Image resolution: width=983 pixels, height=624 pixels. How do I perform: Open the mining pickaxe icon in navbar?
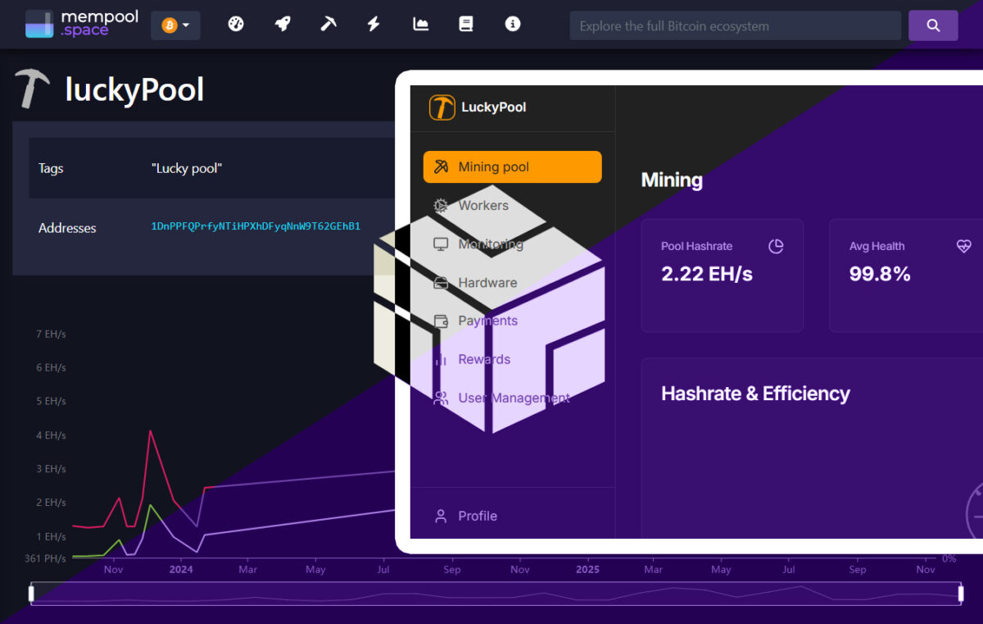(x=328, y=25)
